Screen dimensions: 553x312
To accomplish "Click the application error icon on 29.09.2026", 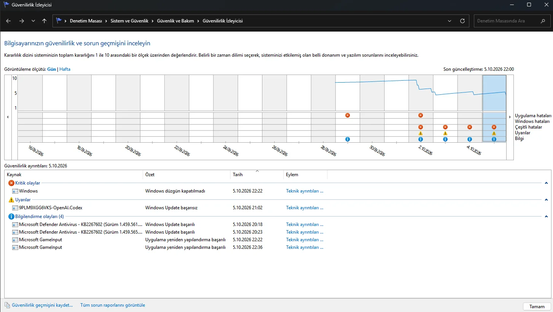I will (x=348, y=115).
